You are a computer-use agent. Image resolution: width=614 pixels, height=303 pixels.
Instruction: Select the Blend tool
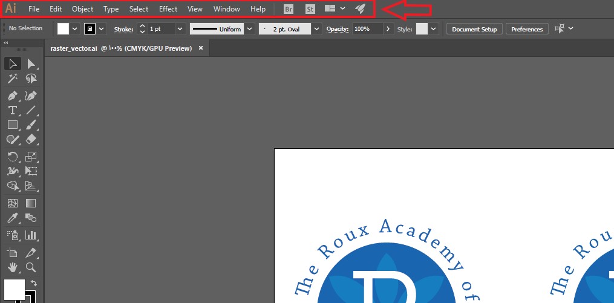(31, 218)
